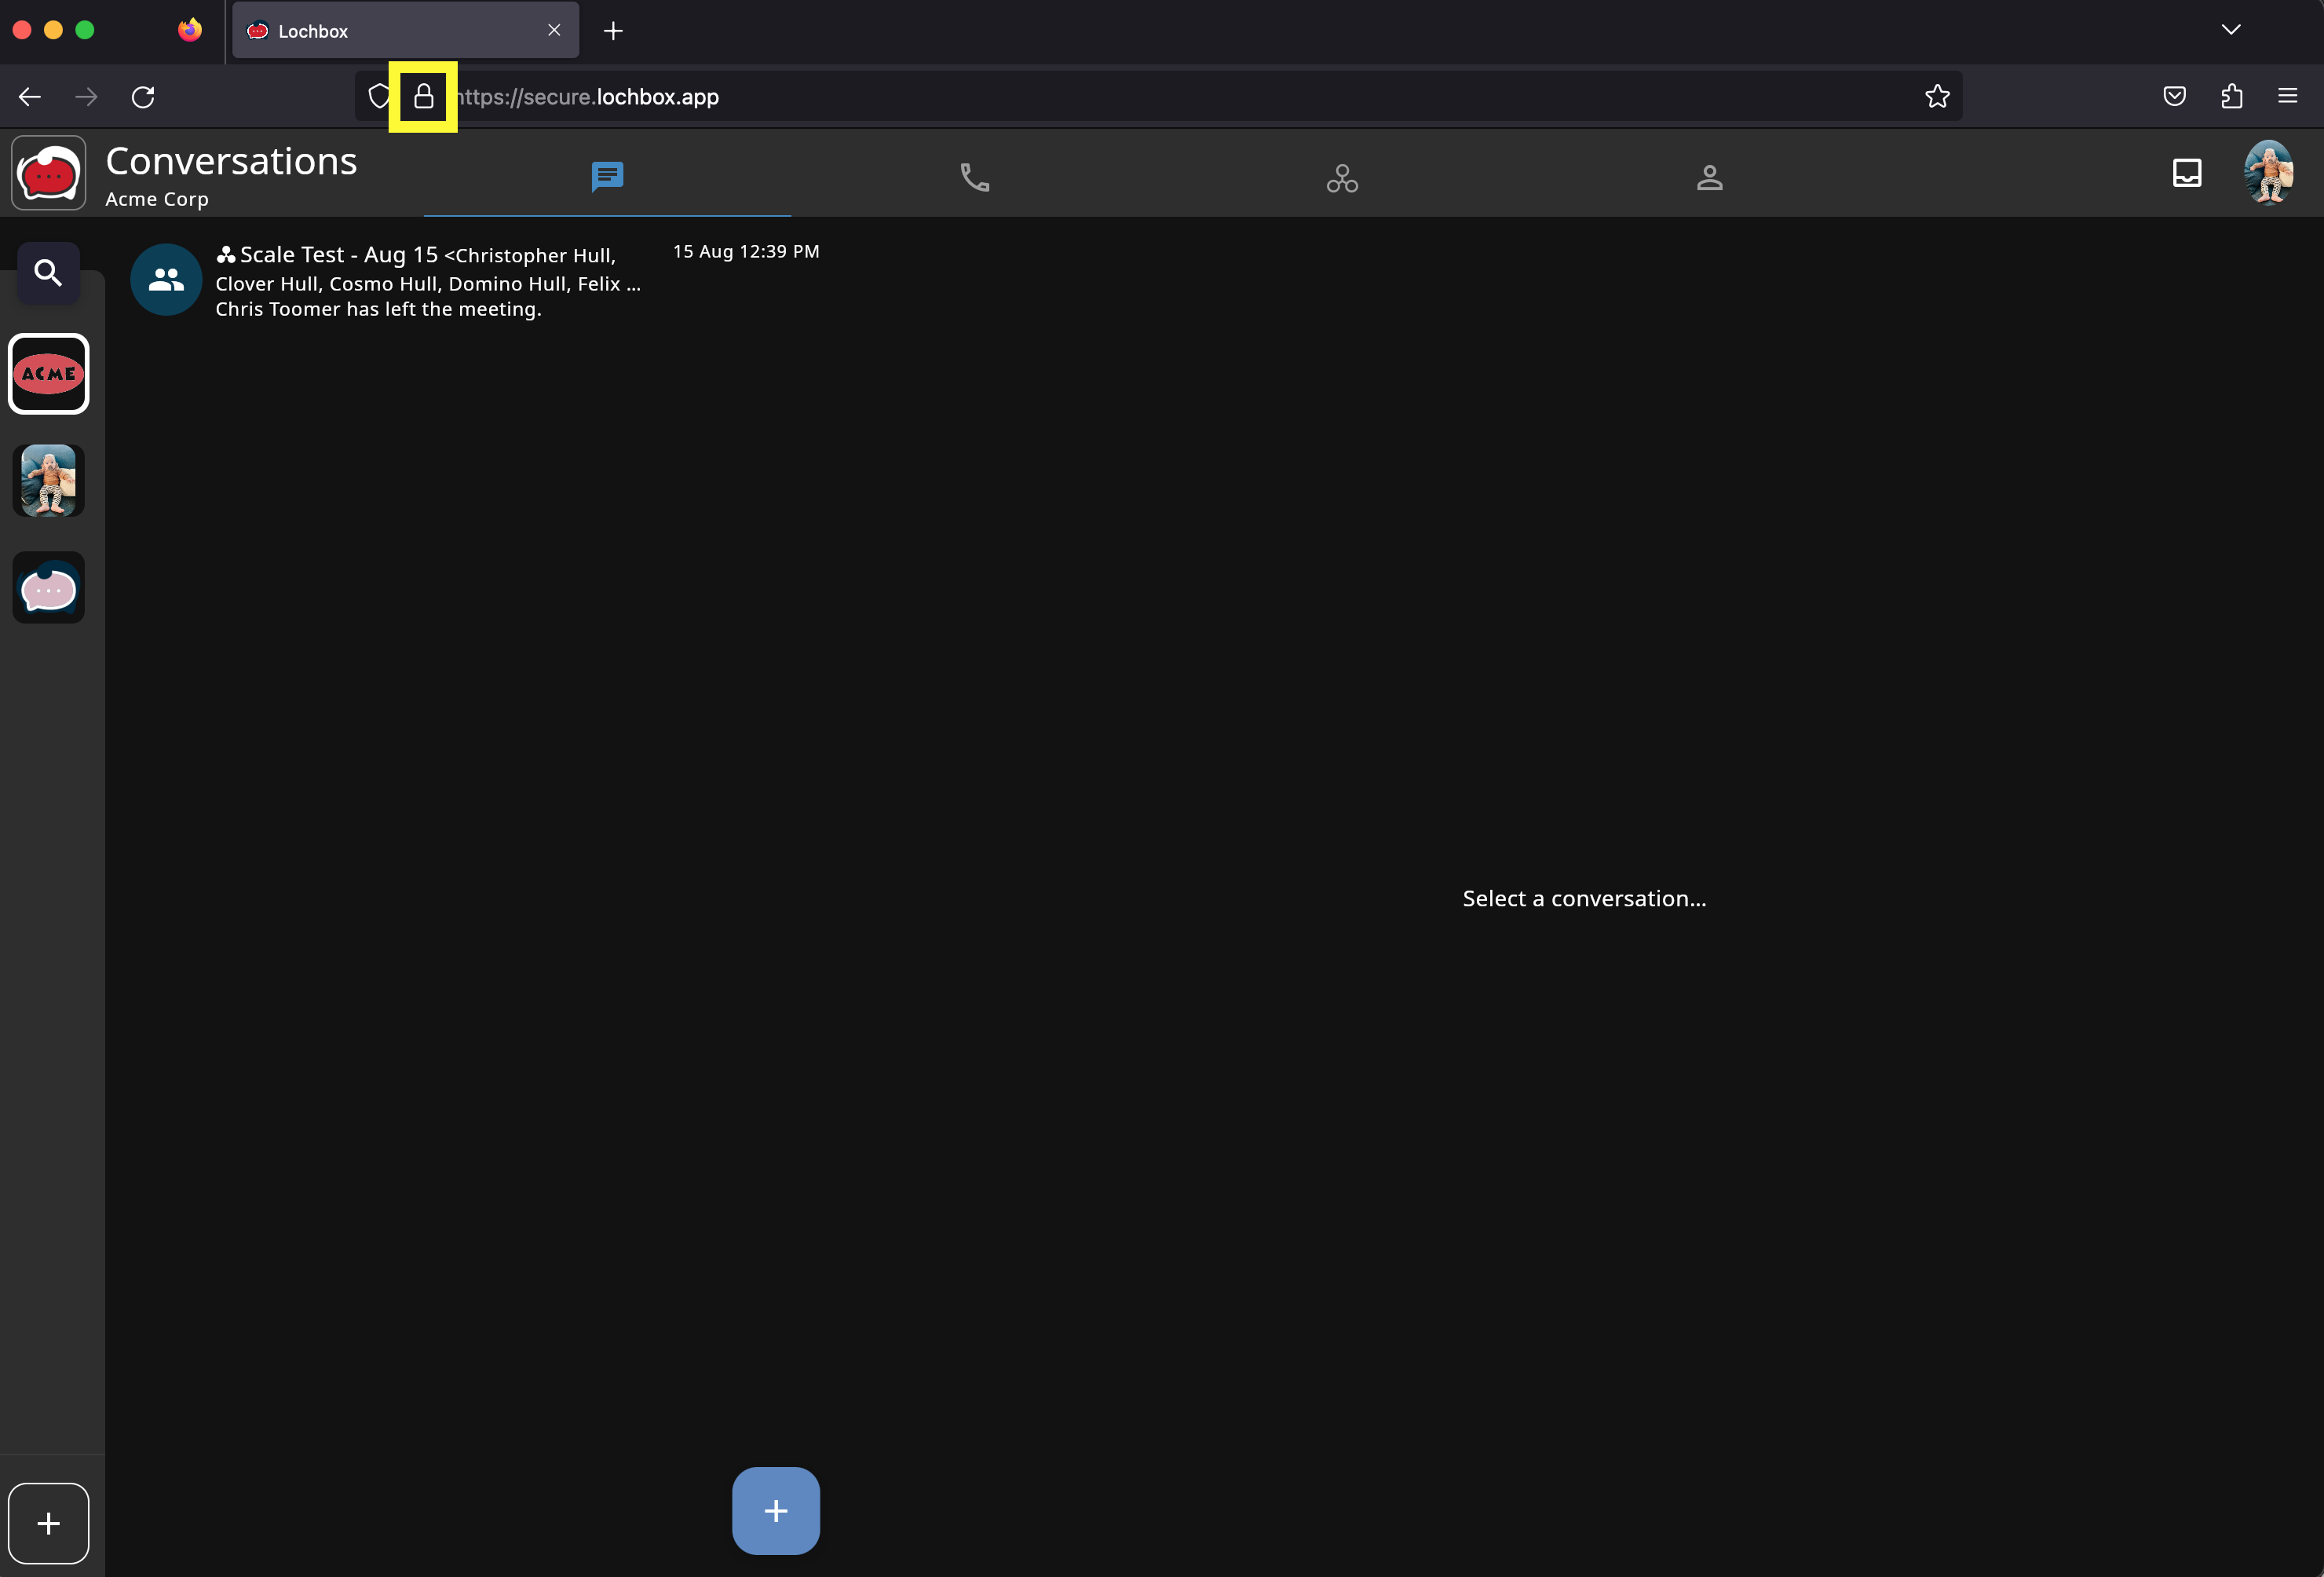Click the add workspace plus button
The height and width of the screenshot is (1577, 2324).
pyautogui.click(x=48, y=1522)
